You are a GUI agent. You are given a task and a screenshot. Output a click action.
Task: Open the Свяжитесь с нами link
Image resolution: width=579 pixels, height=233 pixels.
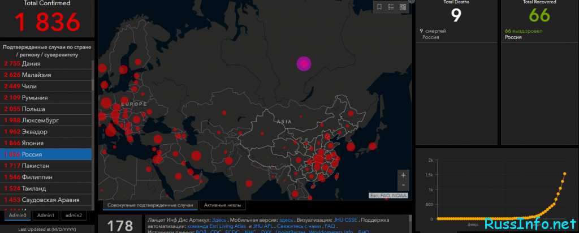point(300,226)
